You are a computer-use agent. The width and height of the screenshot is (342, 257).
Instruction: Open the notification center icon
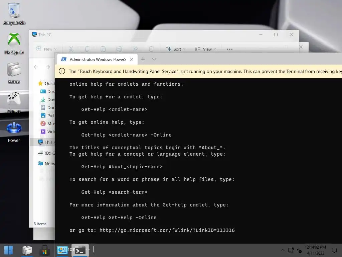pyautogui.click(x=334, y=250)
